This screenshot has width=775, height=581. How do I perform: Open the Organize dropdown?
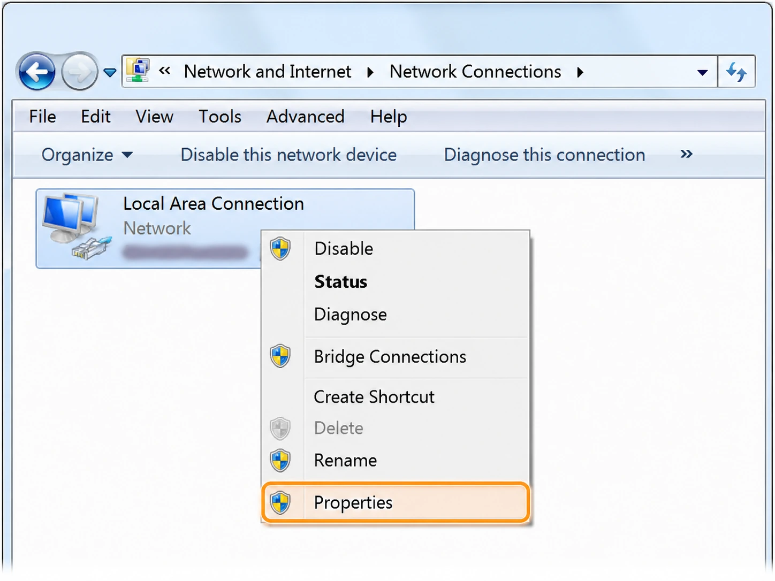[87, 155]
